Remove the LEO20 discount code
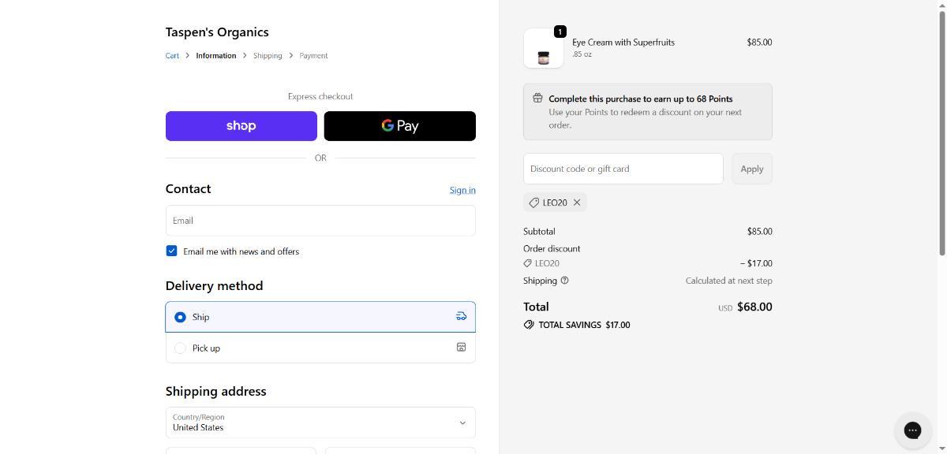The width and height of the screenshot is (947, 454). coord(577,203)
